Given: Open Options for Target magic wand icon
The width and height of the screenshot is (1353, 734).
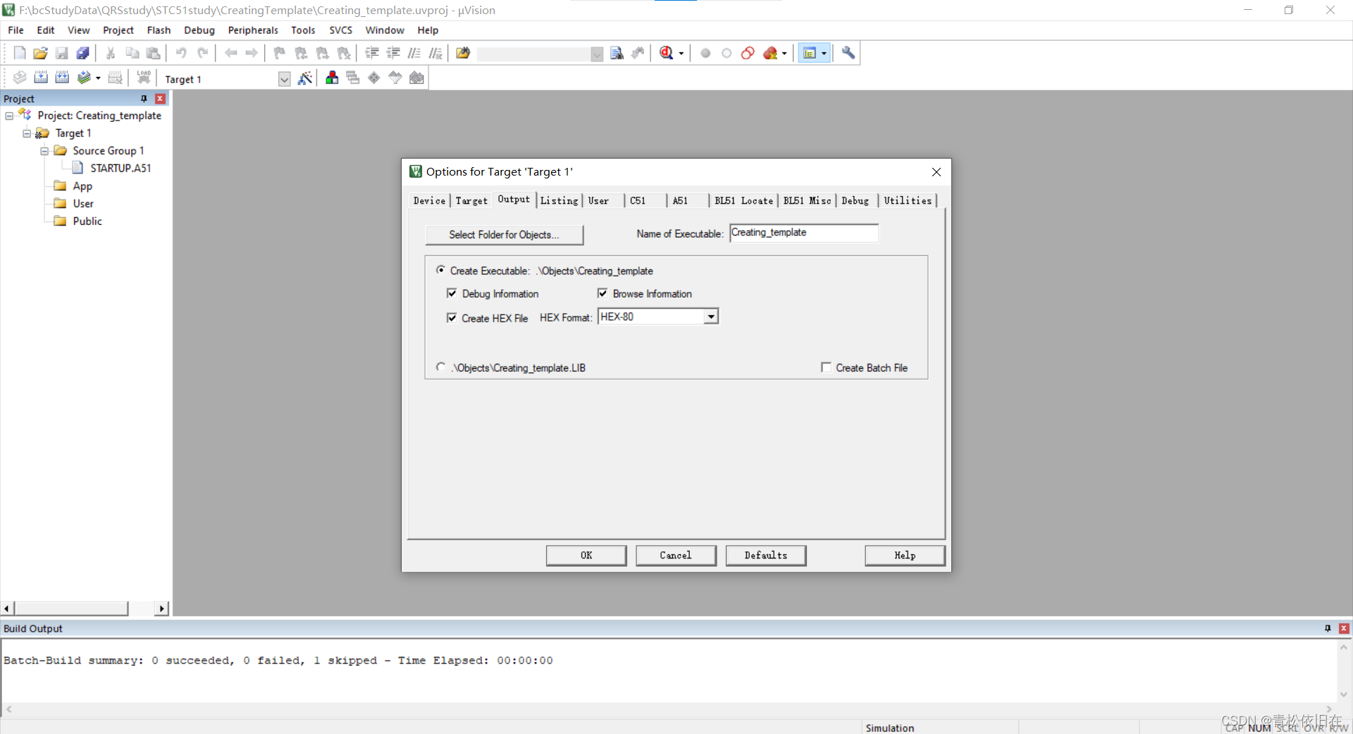Looking at the screenshot, I should 305,78.
